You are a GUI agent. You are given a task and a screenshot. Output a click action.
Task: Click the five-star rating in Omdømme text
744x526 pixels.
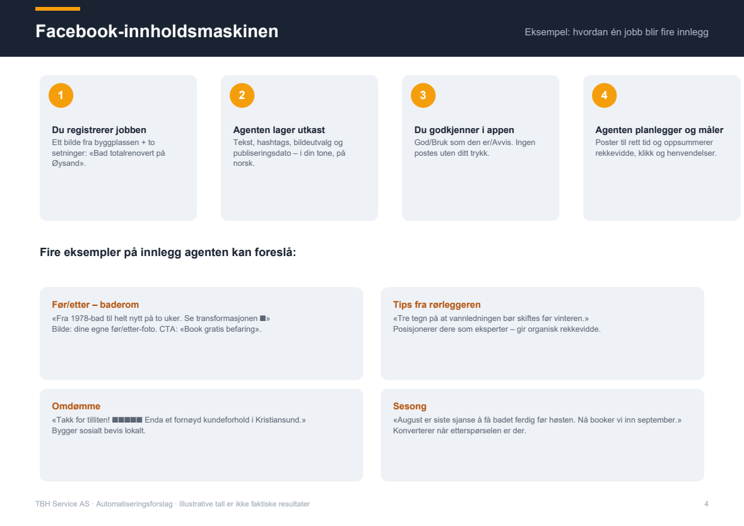click(x=127, y=420)
